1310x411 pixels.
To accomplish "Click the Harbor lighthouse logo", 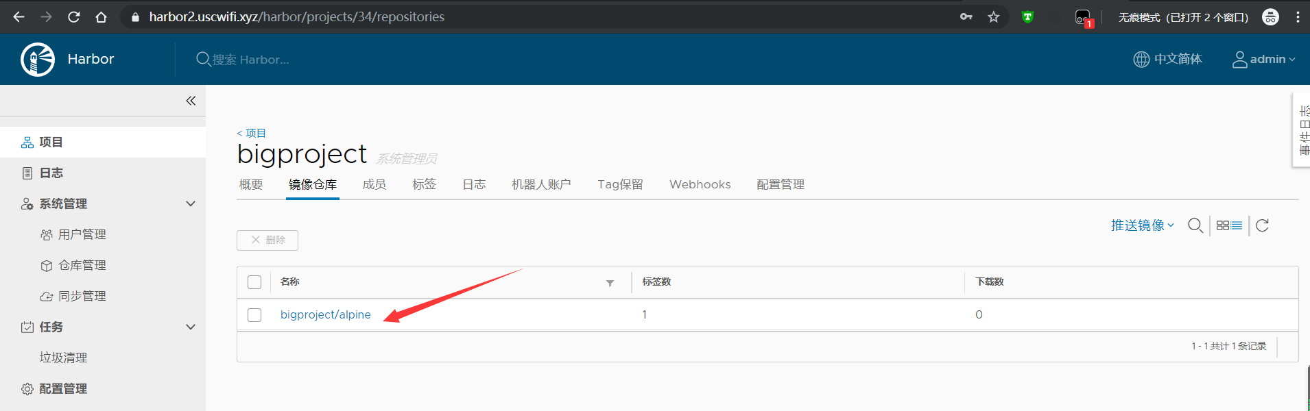I will [38, 60].
